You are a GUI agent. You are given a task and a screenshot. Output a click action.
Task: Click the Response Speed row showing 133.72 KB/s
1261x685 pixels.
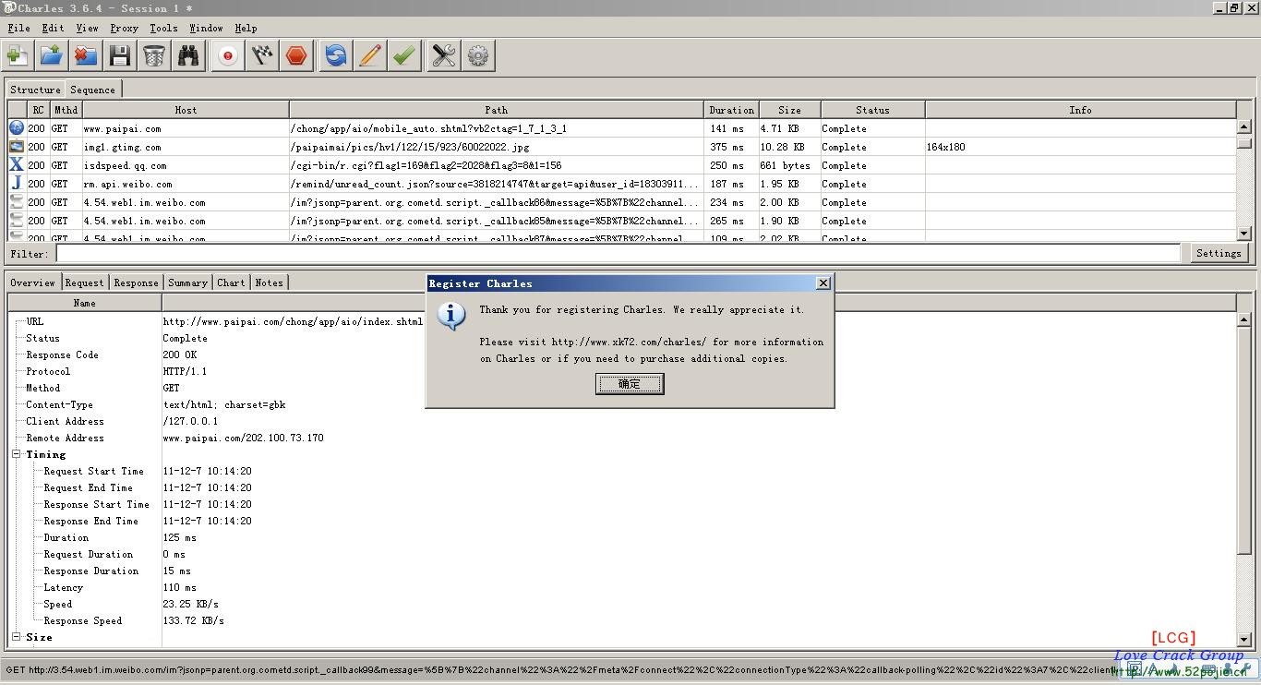pyautogui.click(x=622, y=620)
